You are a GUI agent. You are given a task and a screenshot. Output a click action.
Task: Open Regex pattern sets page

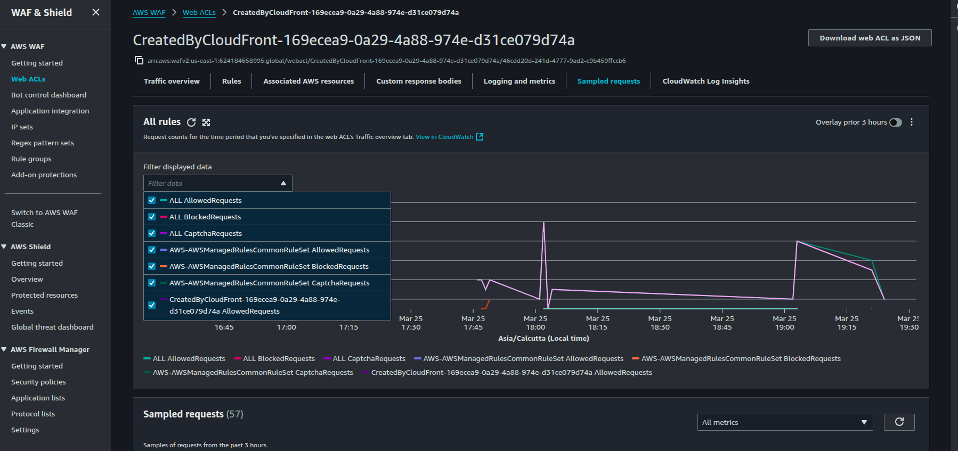43,143
